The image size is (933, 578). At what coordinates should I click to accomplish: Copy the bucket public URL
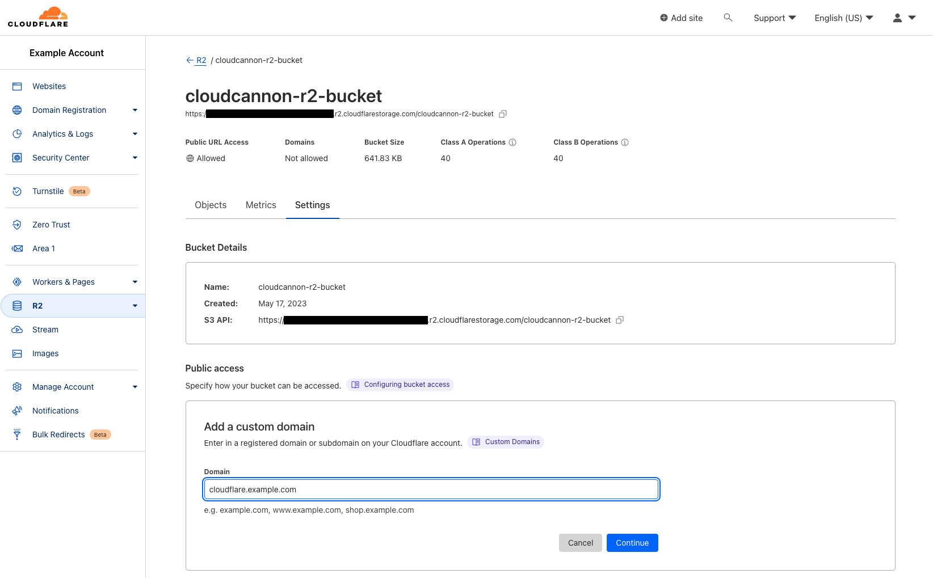(502, 113)
